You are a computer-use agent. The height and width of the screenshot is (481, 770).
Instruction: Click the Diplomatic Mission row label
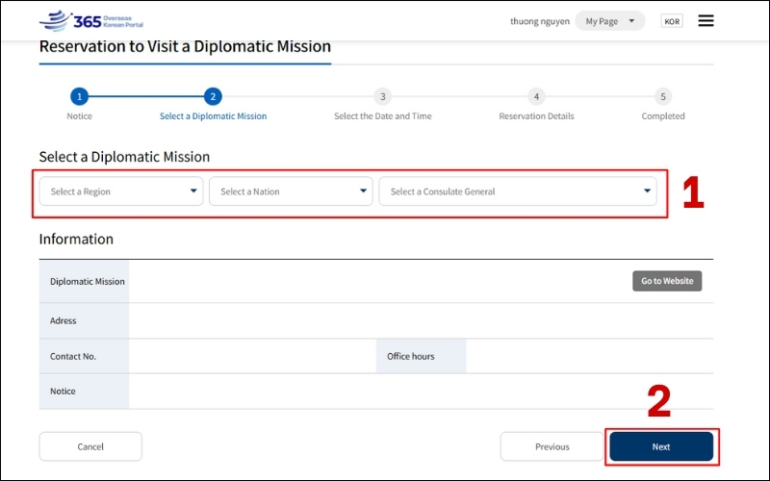87,281
